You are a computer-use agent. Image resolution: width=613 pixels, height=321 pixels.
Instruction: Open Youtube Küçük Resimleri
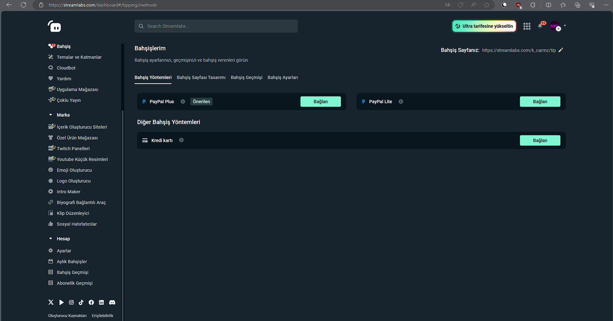click(82, 159)
